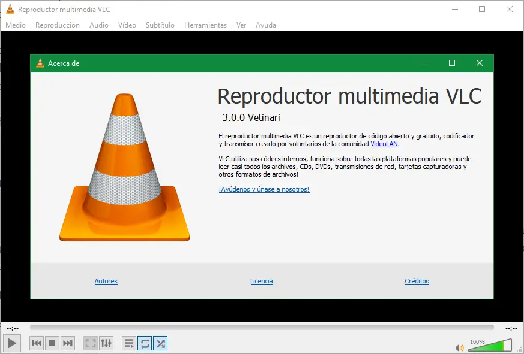The image size is (524, 354).
Task: Show the playlist icon
Action: tap(128, 343)
